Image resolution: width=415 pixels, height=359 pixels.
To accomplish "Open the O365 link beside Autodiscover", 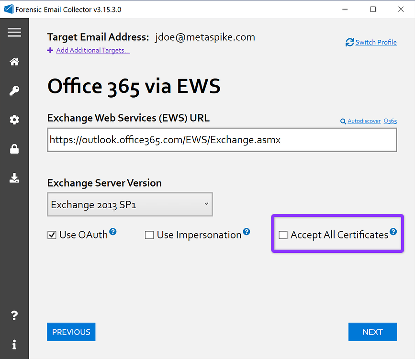I will pyautogui.click(x=390, y=121).
